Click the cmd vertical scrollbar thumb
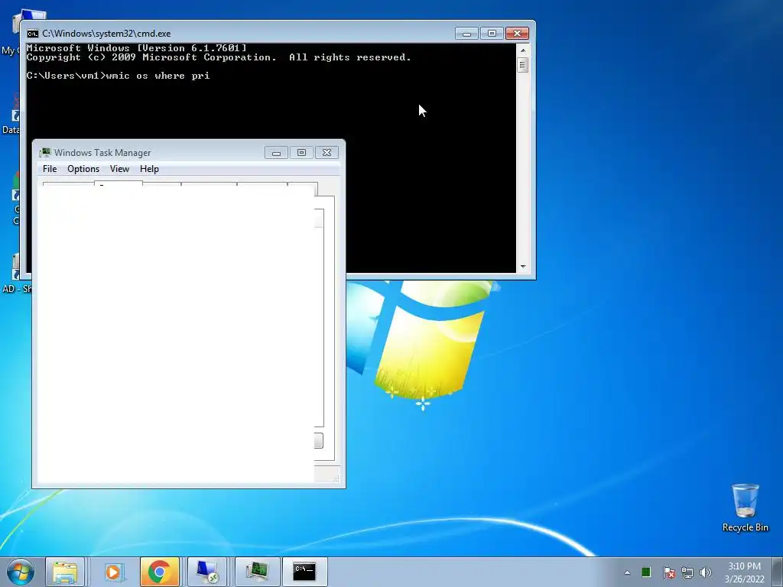This screenshot has width=783, height=587. 523,65
